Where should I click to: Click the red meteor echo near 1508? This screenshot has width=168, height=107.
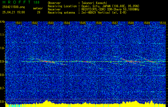(130, 61)
